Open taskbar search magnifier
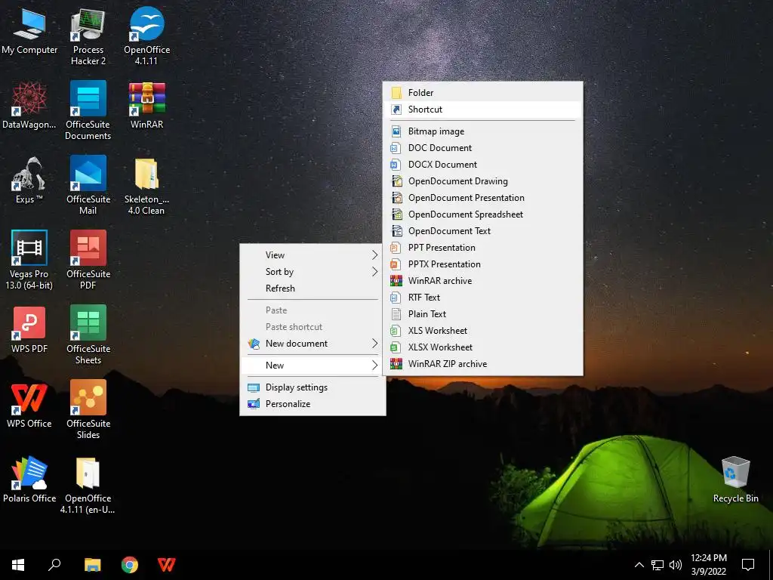 click(x=54, y=565)
